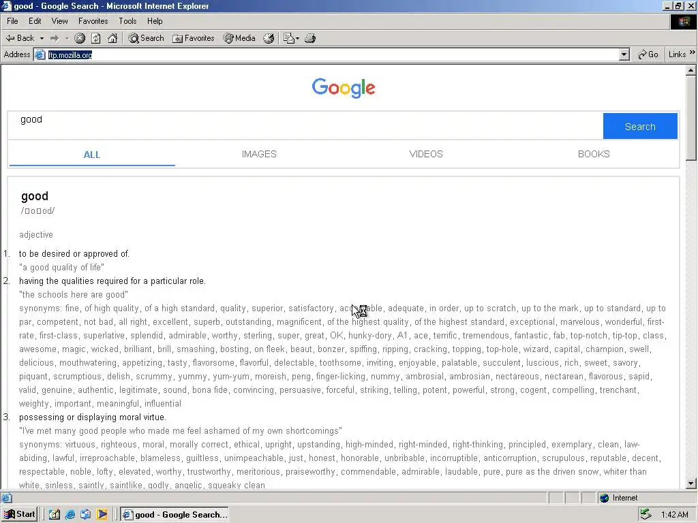The image size is (698, 523).
Task: Open the Favorites menu in the menu bar
Action: [x=93, y=21]
